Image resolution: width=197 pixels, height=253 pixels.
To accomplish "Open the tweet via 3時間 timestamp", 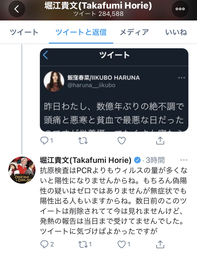I will [155, 160].
